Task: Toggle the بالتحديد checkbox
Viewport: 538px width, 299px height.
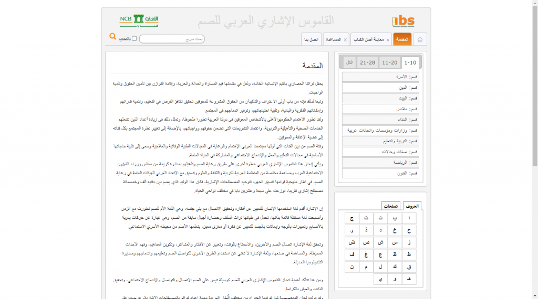Action: click(x=134, y=39)
